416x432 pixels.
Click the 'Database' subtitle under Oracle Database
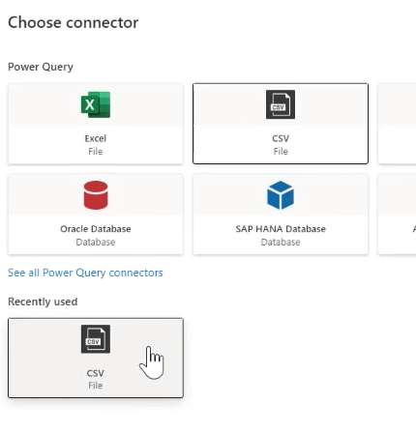[96, 242]
